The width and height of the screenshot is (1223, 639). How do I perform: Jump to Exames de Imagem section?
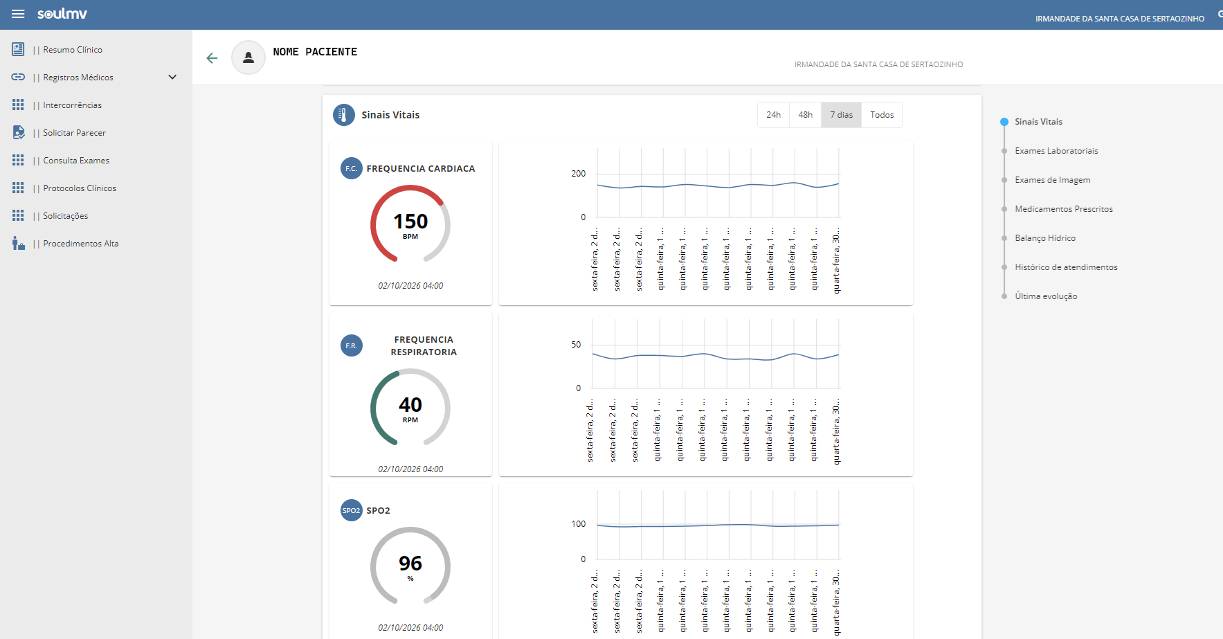(1053, 180)
